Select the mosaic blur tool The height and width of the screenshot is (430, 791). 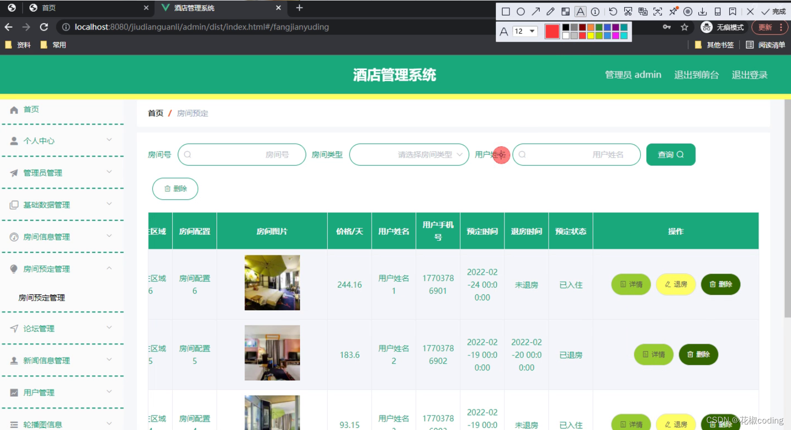pyautogui.click(x=565, y=12)
